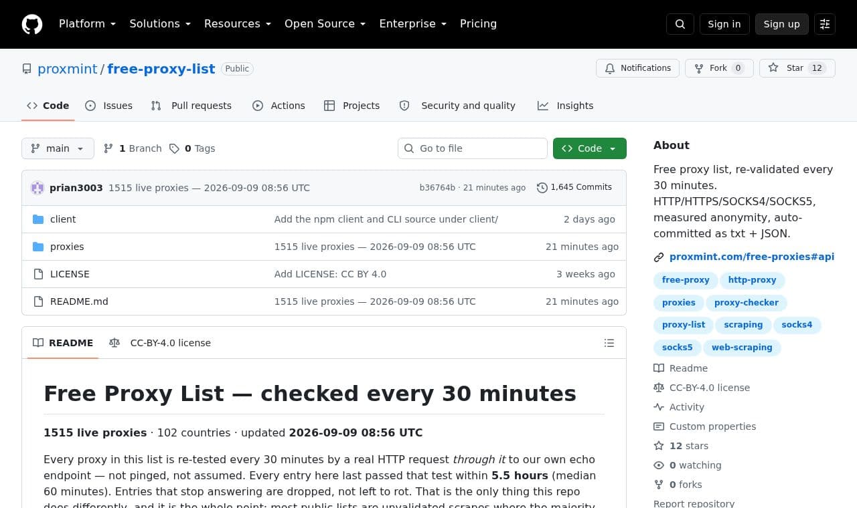The image size is (857, 508).
Task: Click the README outline list icon
Action: click(609, 343)
